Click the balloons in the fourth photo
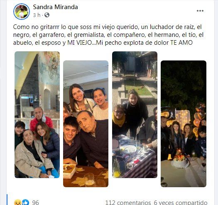 pos(199,119)
